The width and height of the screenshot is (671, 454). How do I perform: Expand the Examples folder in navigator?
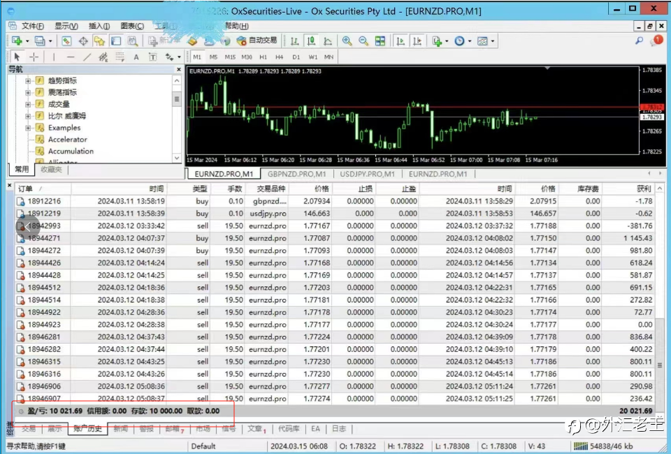coord(29,128)
